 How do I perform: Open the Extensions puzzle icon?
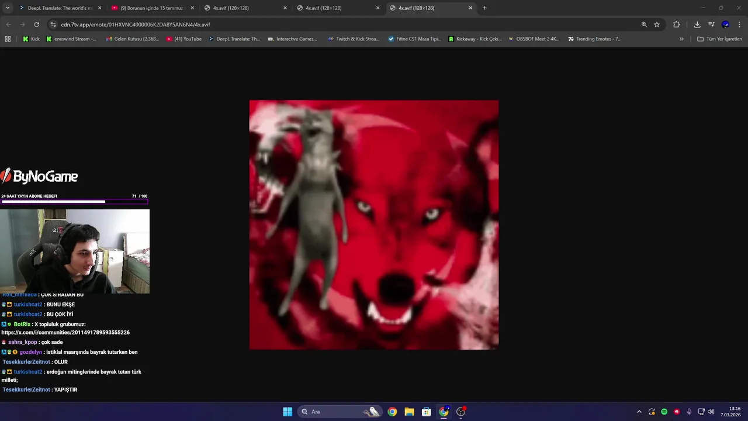tap(676, 25)
